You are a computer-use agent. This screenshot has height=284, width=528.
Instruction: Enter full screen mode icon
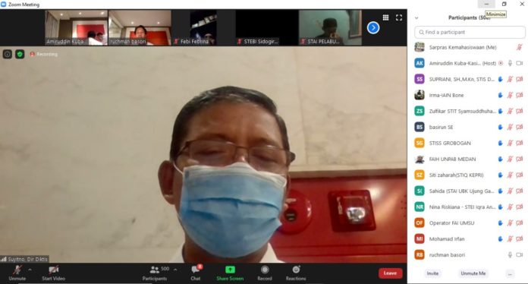point(399,17)
